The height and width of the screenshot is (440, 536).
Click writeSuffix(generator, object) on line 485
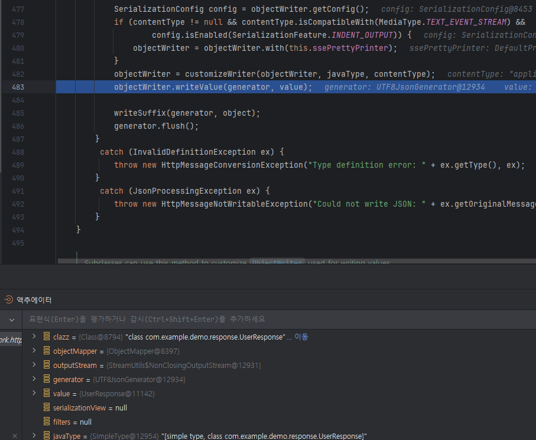(x=187, y=113)
